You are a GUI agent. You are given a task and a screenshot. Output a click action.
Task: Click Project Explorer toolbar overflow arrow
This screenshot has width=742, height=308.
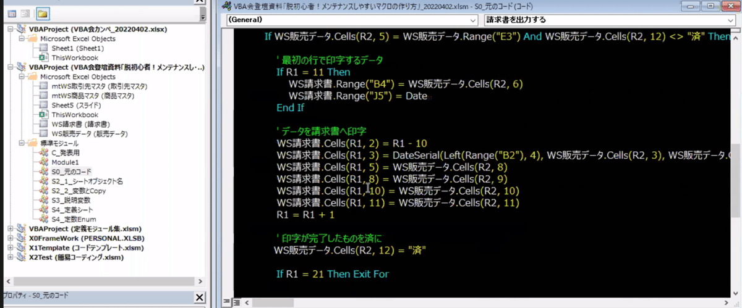click(203, 14)
